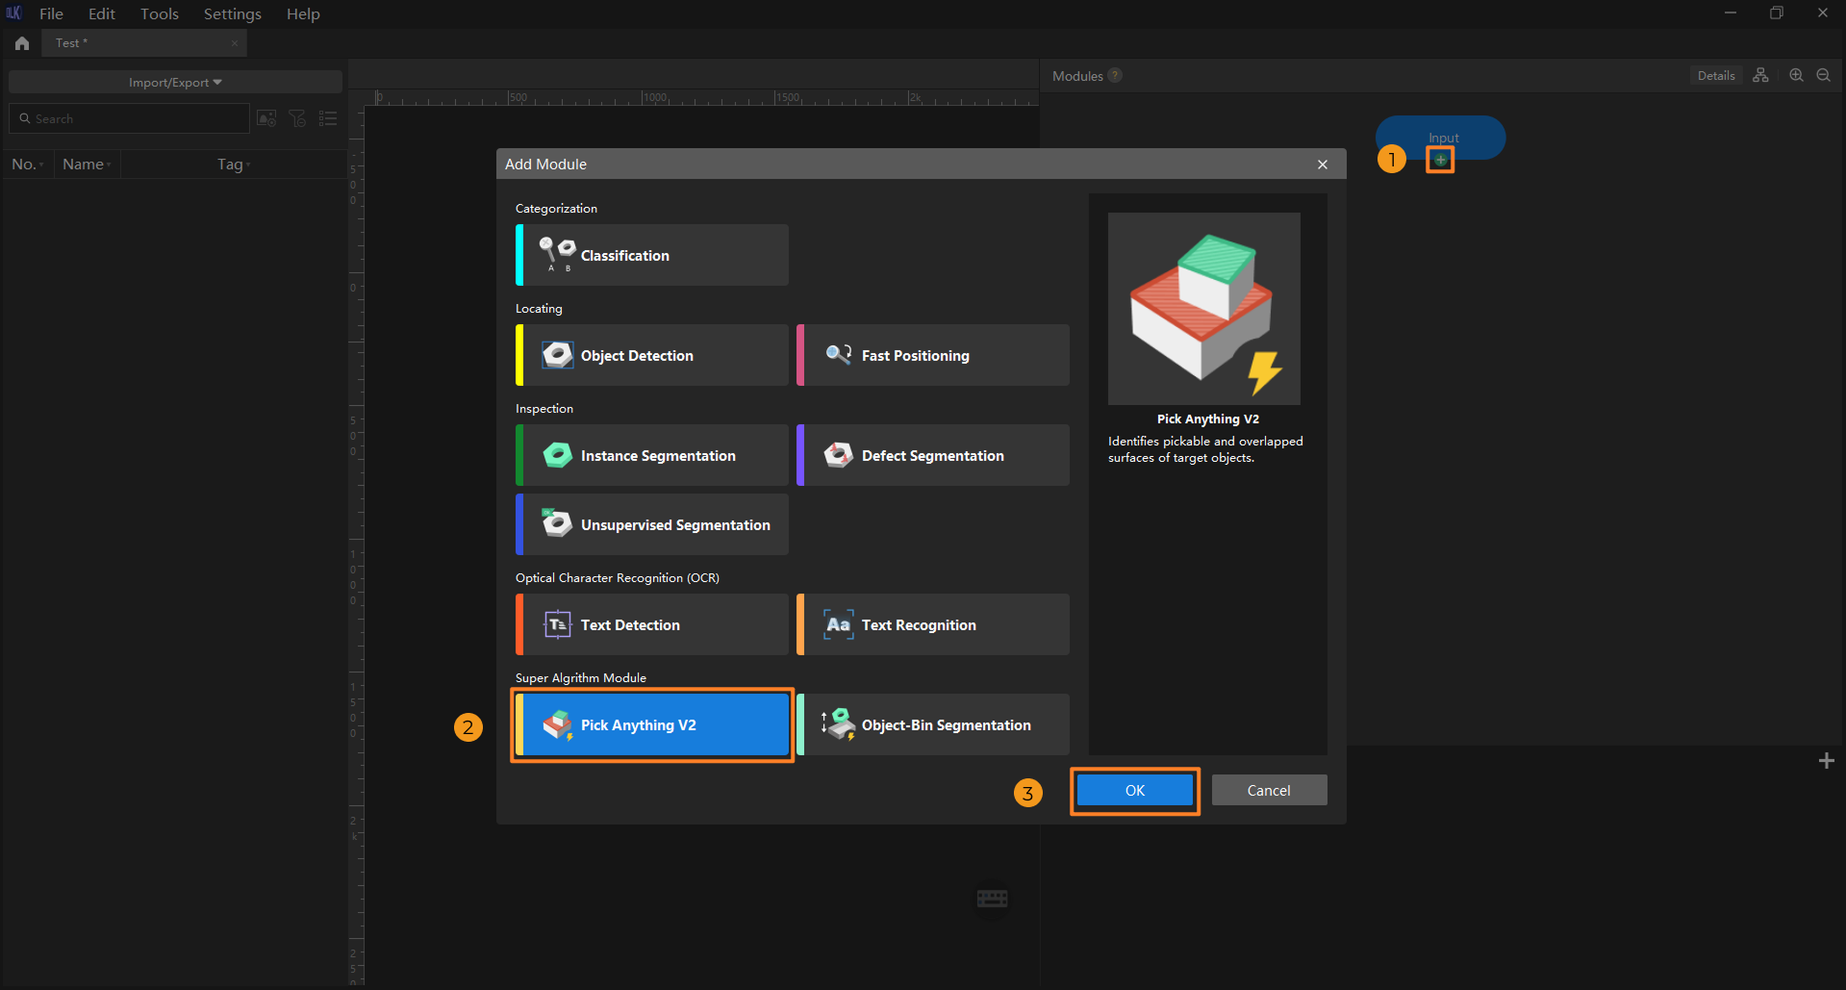Select the Text Recognition module
Screen dimensions: 1846x990
(x=933, y=624)
